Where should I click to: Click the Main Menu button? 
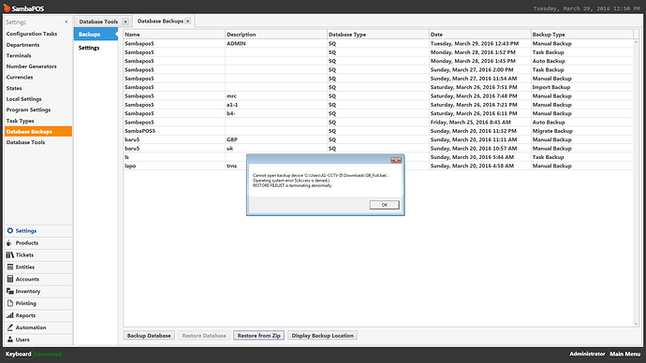pyautogui.click(x=625, y=354)
